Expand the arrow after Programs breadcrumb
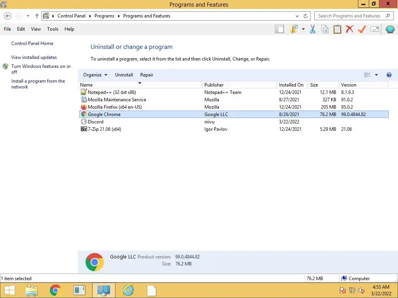The width and height of the screenshot is (398, 298). coord(119,16)
